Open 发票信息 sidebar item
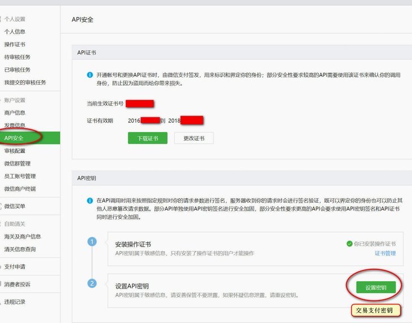412x323 pixels. [x=15, y=125]
